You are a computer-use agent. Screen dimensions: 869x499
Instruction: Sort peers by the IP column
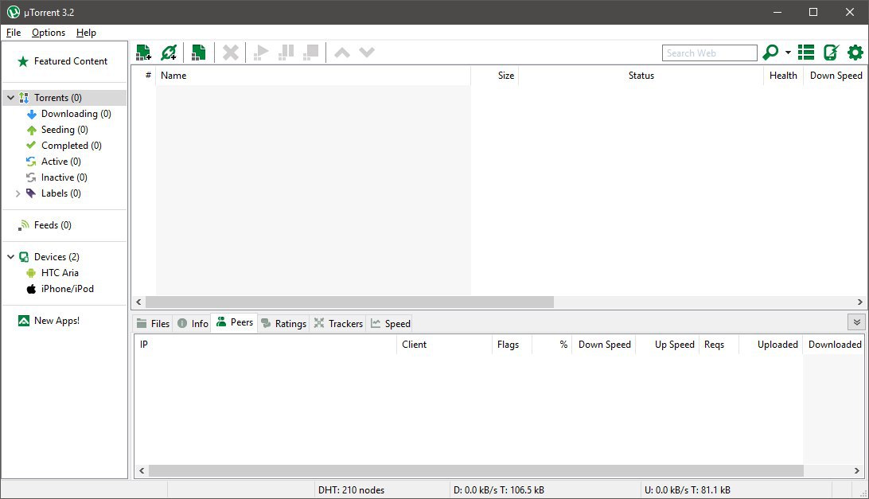click(x=265, y=345)
